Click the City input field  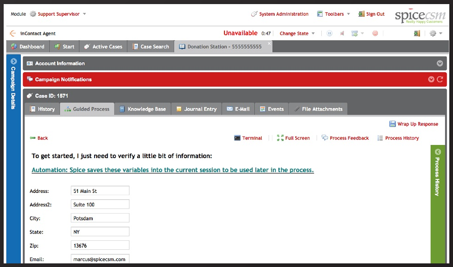[100, 218]
